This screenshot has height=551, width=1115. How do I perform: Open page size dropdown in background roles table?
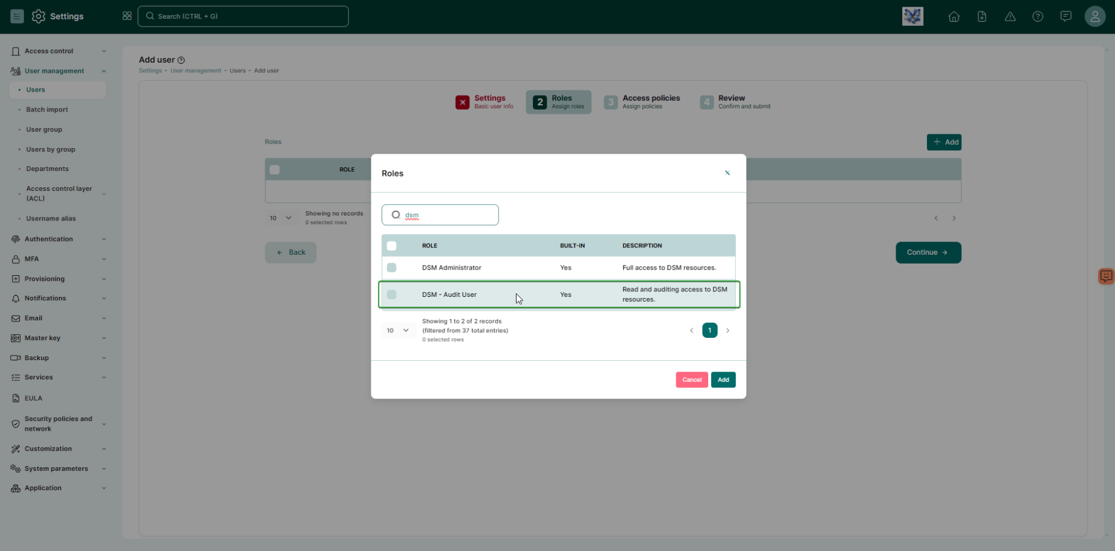pos(281,218)
